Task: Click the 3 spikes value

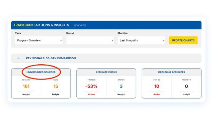Action: [x=121, y=86]
